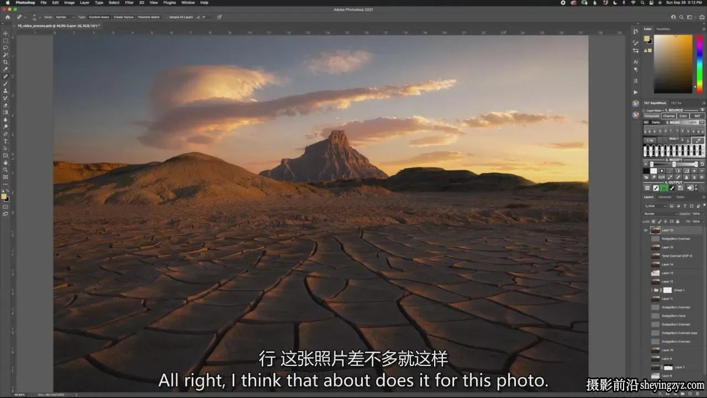Open the layer blend mode dropdown

click(x=659, y=213)
